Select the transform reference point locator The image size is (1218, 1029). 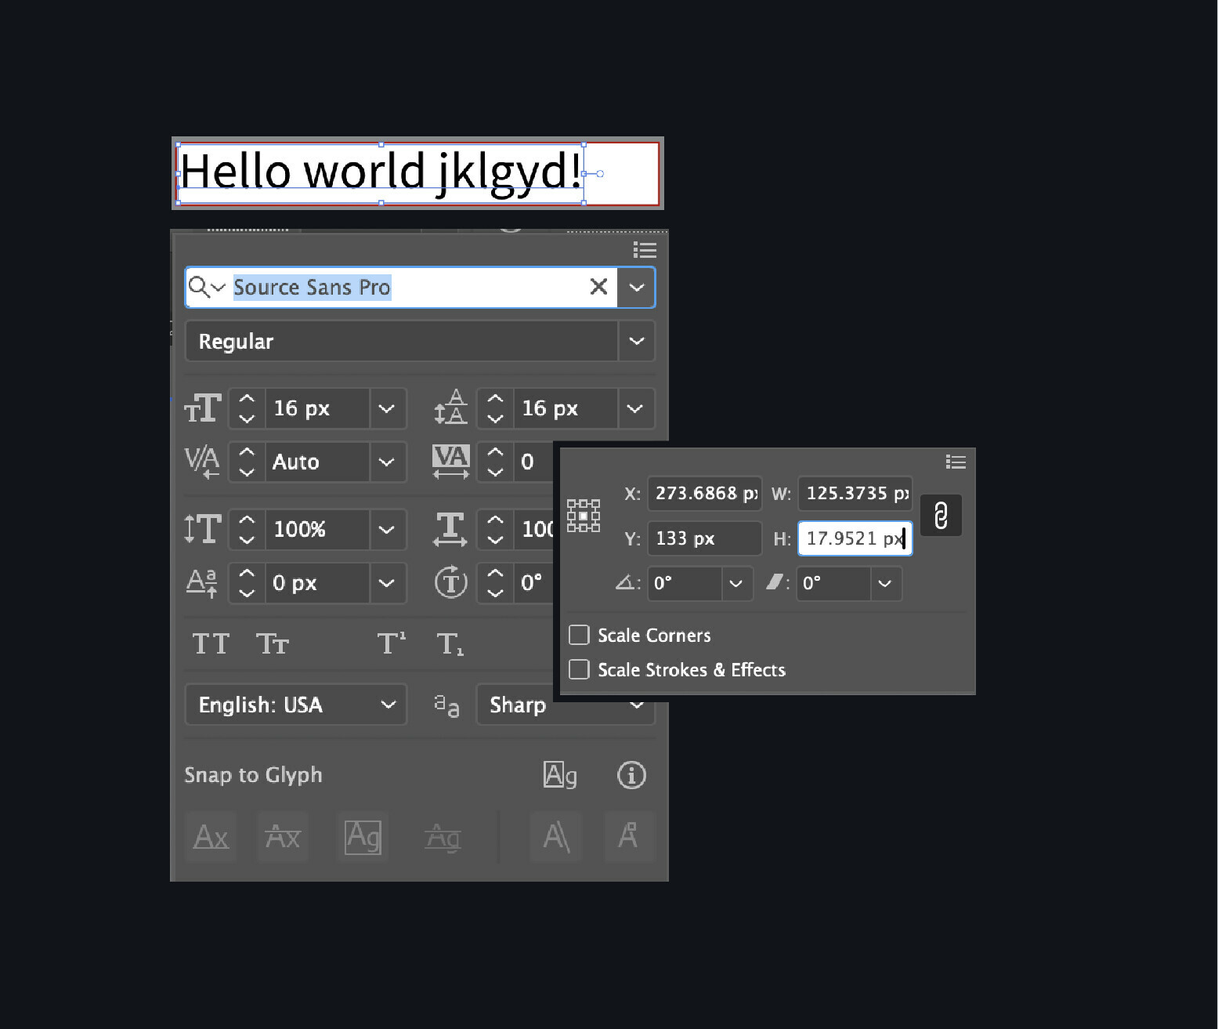pos(584,516)
